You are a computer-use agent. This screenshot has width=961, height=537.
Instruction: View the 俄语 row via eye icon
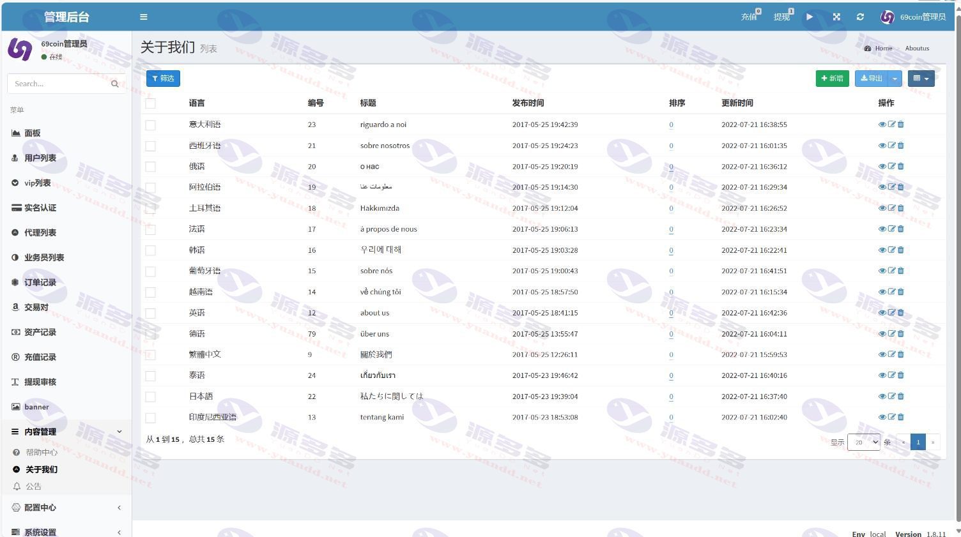coord(882,166)
